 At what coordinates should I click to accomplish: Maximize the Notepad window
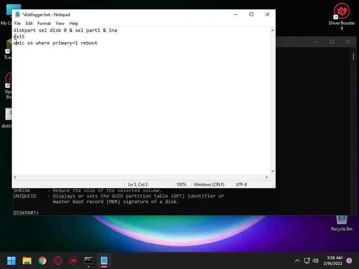coord(251,14)
